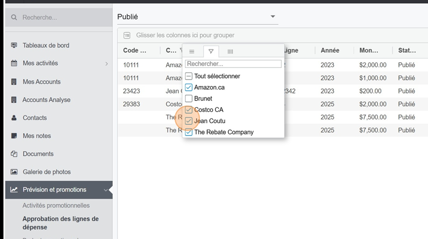
Task: Click the Documents copy icon
Action: [x=14, y=154]
